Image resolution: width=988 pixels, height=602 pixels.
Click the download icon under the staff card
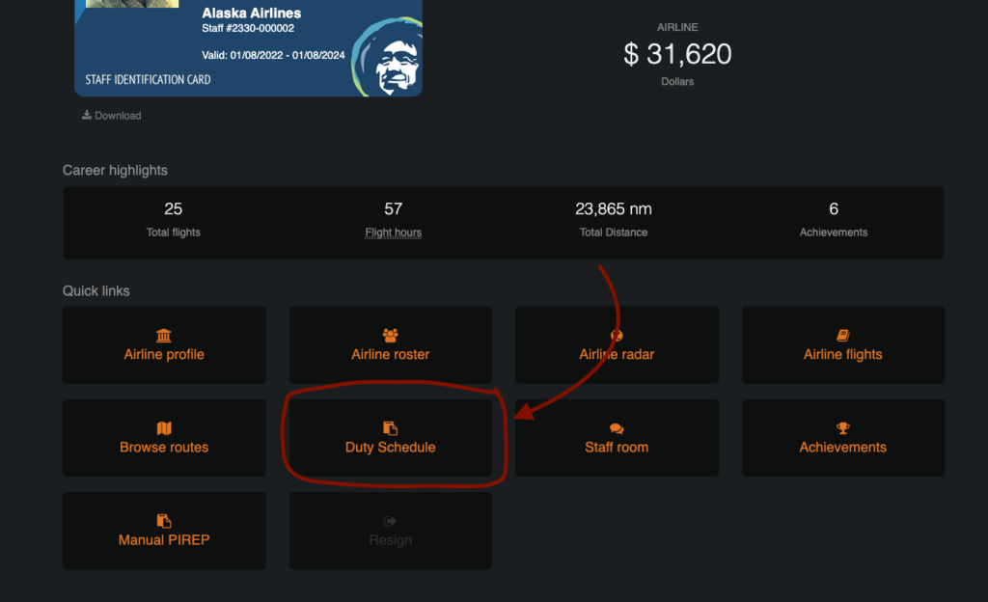point(86,115)
